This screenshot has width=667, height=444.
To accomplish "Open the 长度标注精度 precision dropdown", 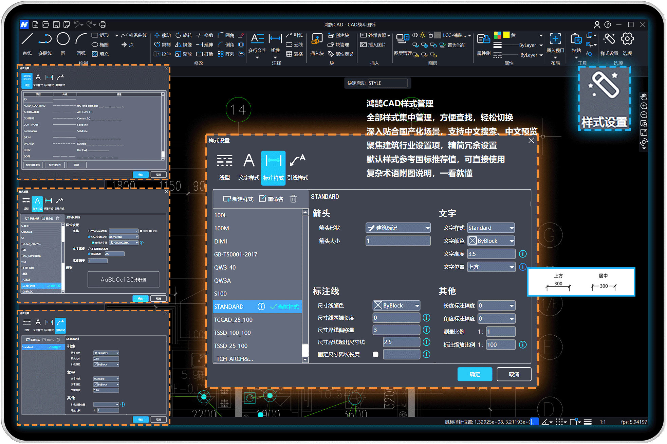I will click(x=496, y=306).
